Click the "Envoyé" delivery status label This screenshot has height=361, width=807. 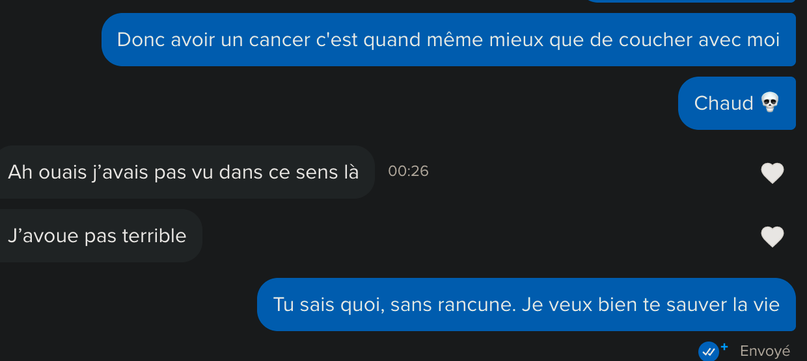pos(765,351)
